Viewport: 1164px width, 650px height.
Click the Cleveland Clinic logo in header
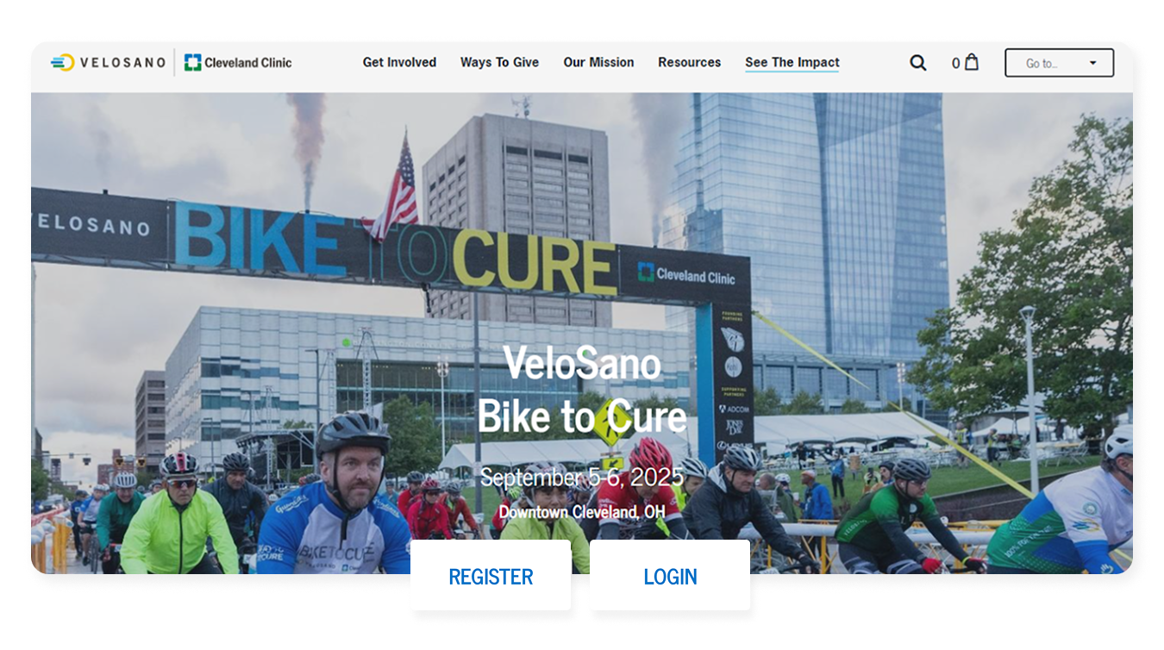tap(238, 62)
